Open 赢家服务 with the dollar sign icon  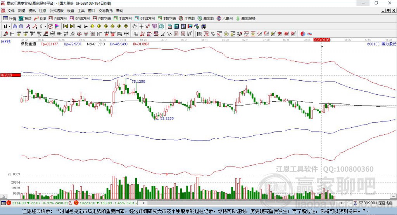click(x=245, y=19)
